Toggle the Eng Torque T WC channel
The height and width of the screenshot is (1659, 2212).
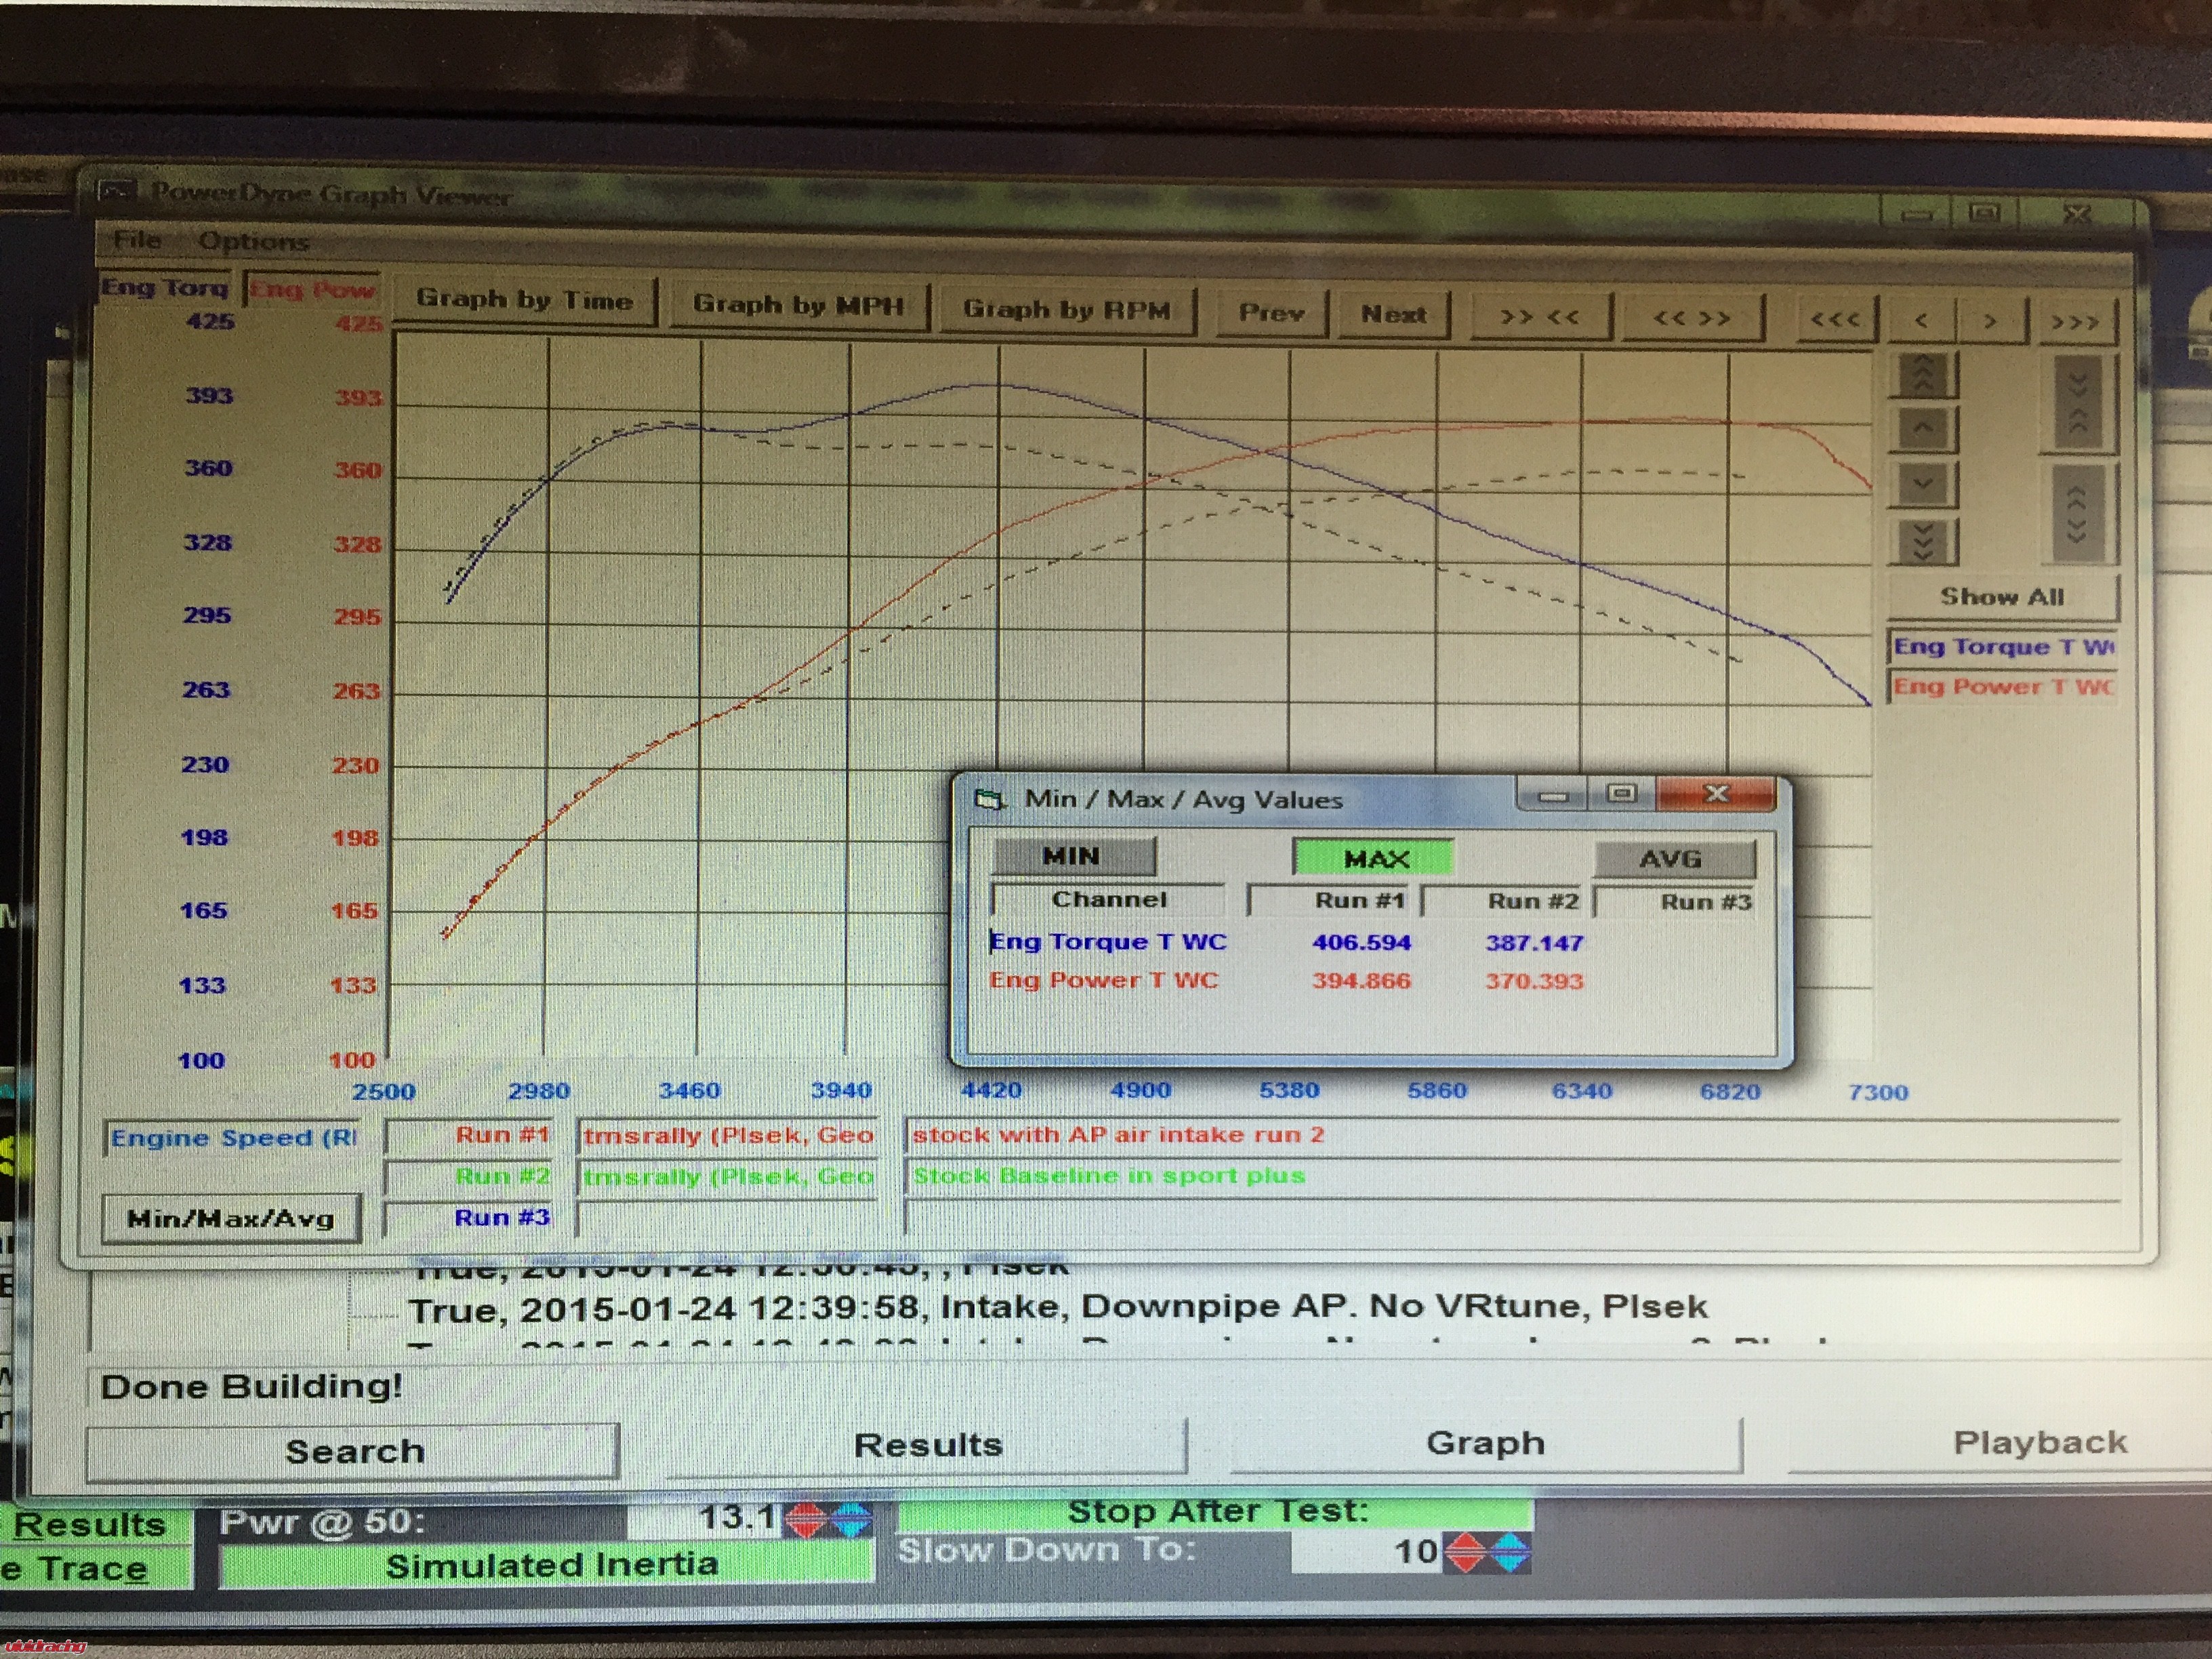(2002, 647)
